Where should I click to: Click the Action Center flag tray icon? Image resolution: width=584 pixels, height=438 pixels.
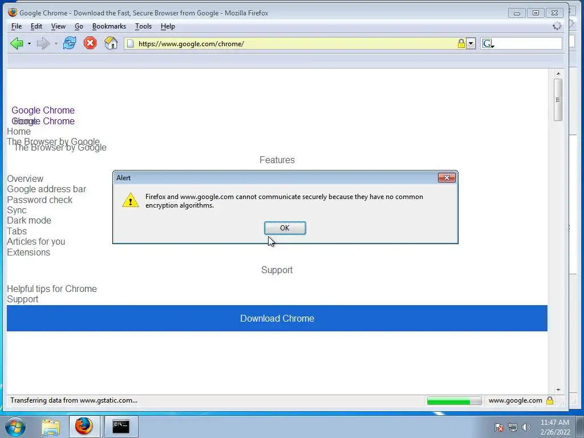499,427
